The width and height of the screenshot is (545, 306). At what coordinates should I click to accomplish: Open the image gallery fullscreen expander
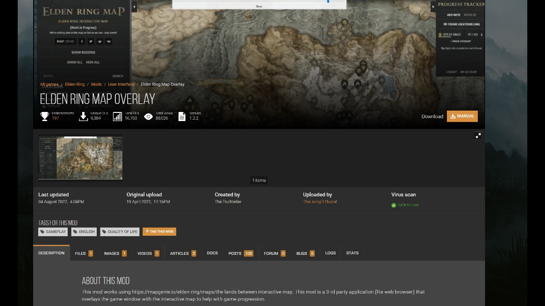[x=478, y=136]
